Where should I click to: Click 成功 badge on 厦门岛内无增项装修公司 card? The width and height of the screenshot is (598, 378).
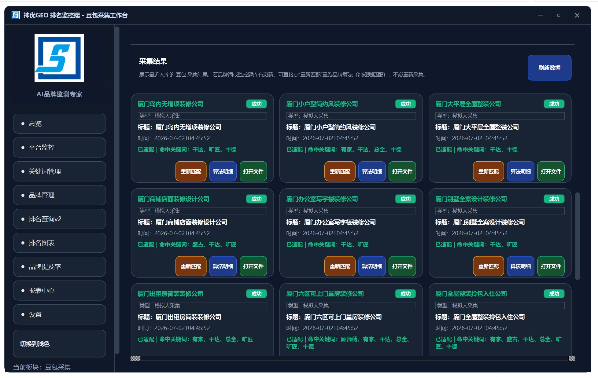256,104
